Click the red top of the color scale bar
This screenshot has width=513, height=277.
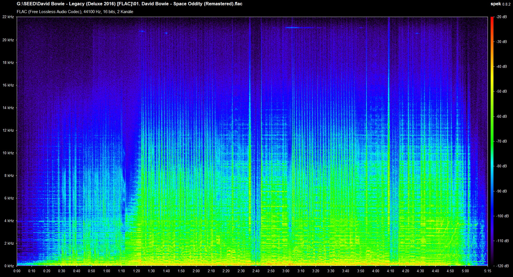(x=492, y=20)
